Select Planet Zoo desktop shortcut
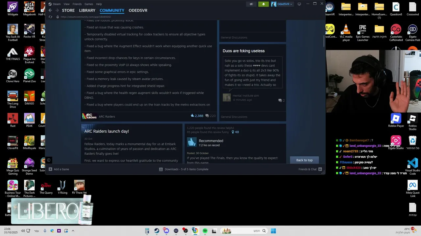 tap(29, 76)
